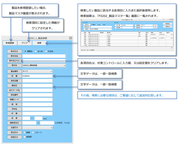Click the 機種コード label button
The image size is (180, 144).
14,100
